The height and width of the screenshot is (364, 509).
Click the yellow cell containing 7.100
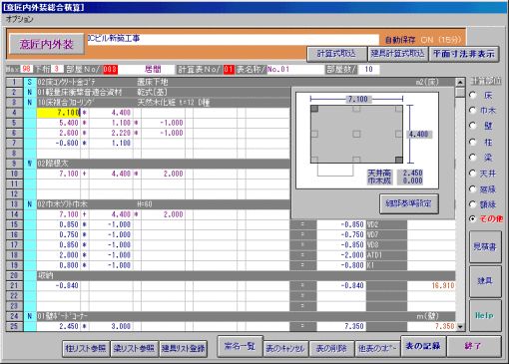point(59,113)
